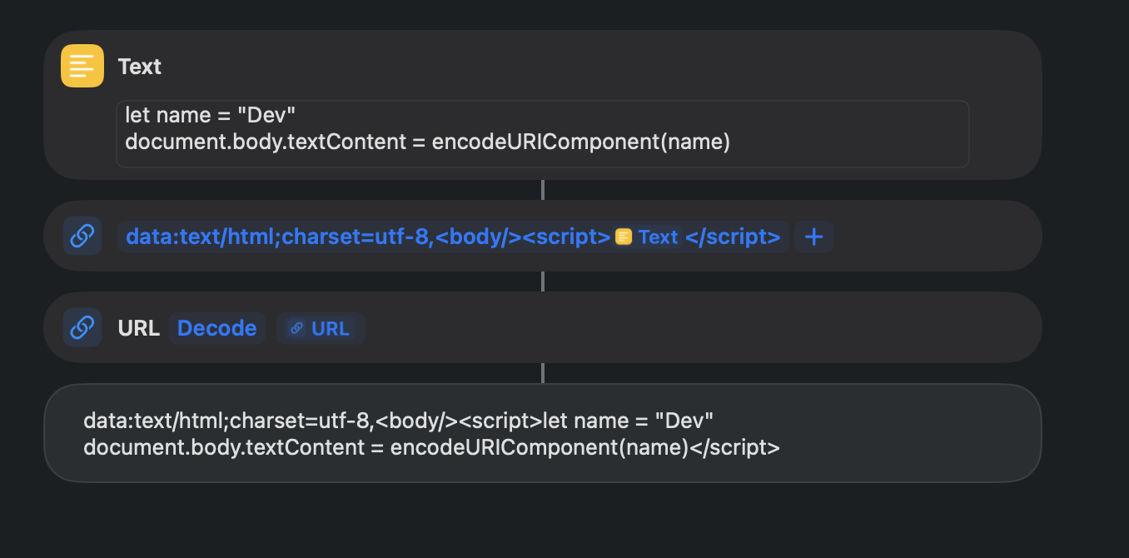
Task: Select the URL variable token in Decode action
Action: coord(321,328)
